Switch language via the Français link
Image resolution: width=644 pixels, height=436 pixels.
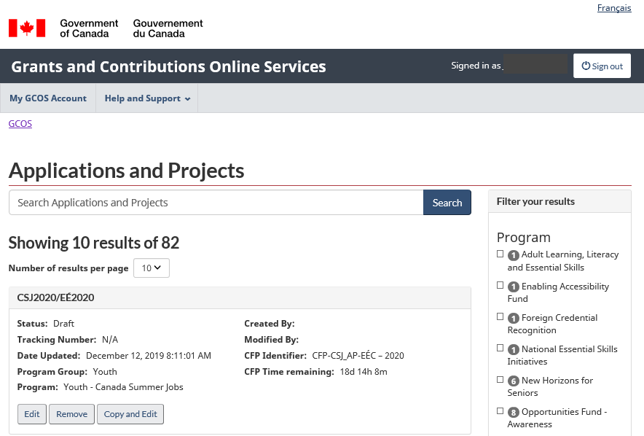click(x=613, y=8)
